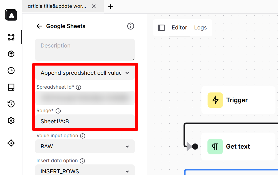Add a new workflow tab with plus
278x175 pixels.
[111, 7]
